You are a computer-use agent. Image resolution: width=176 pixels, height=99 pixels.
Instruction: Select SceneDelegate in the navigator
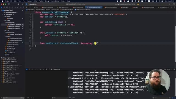point(11,49)
